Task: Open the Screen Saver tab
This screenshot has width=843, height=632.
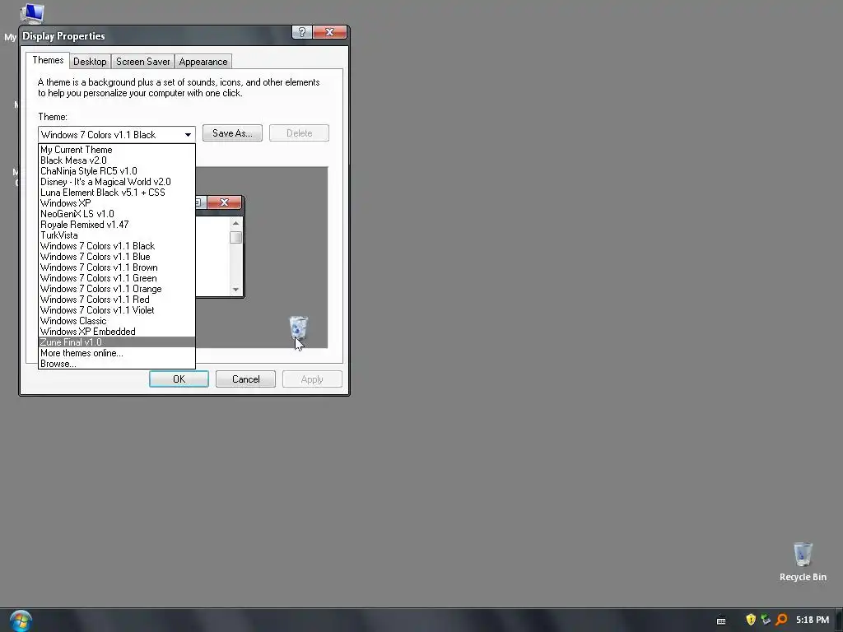Action: point(143,62)
